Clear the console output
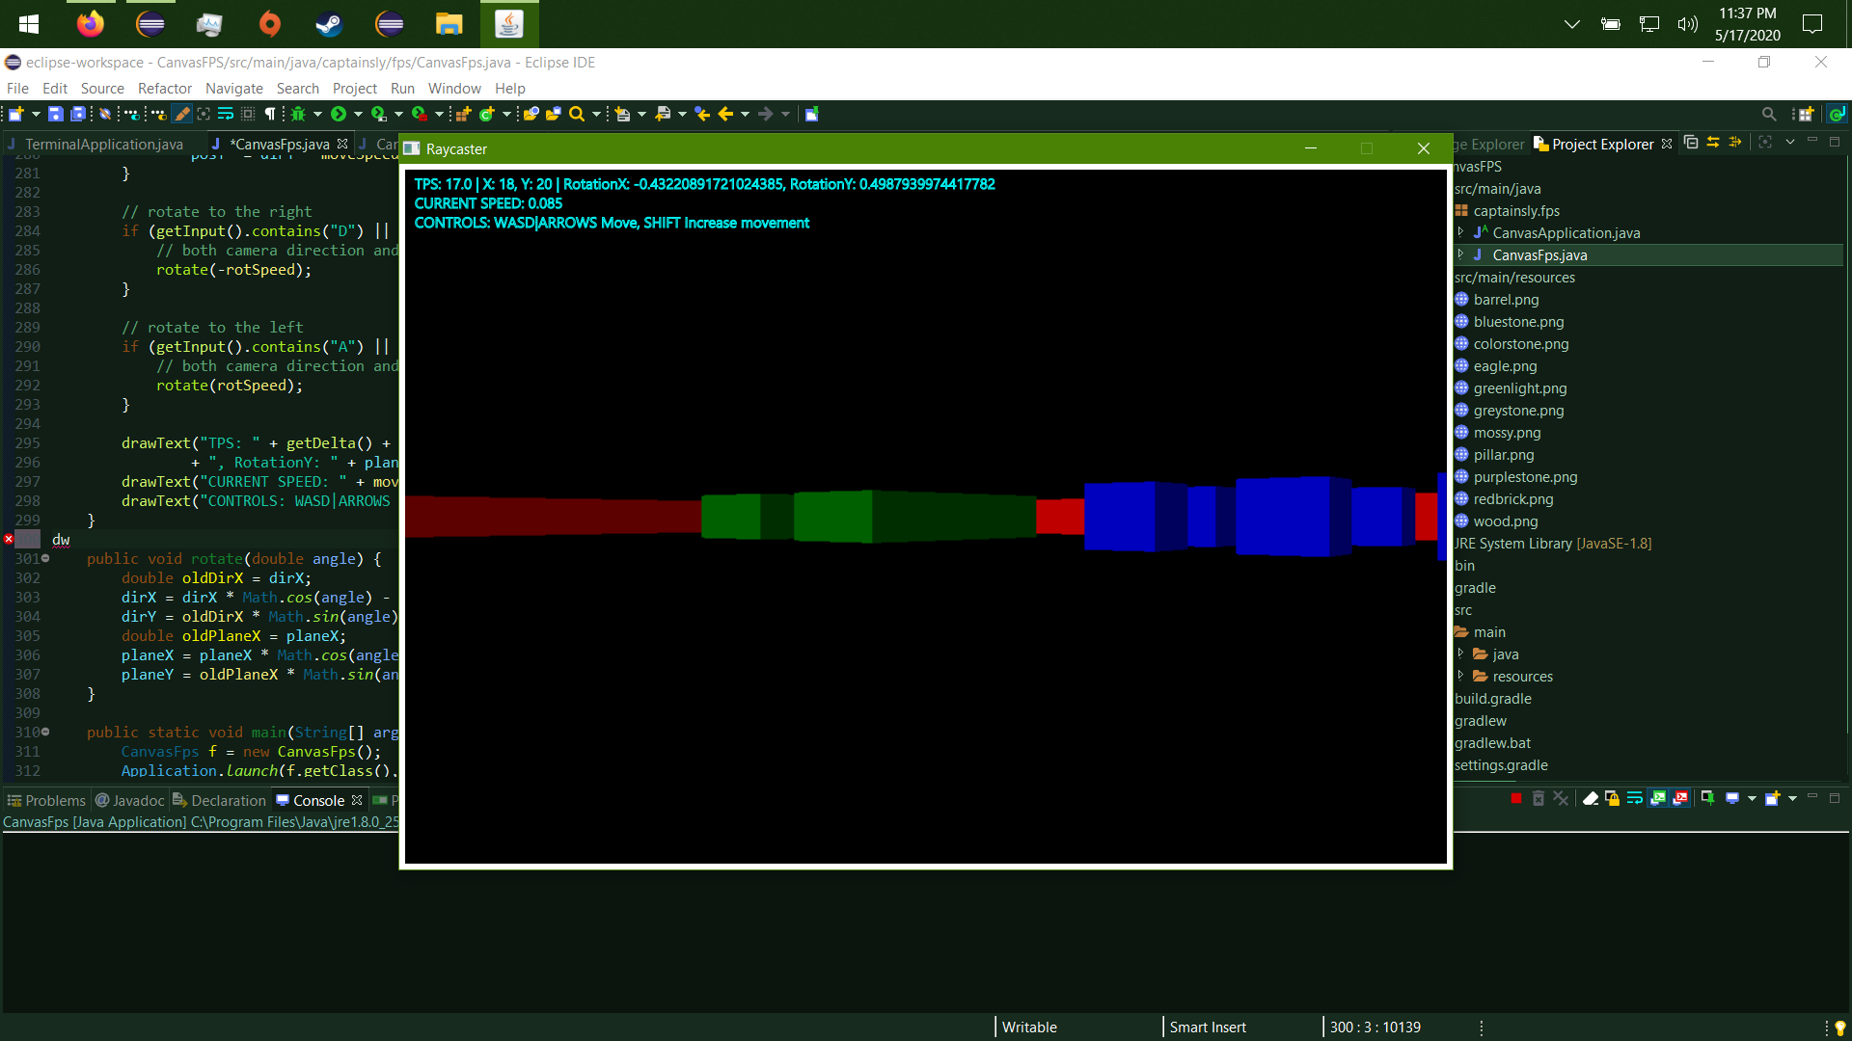Screen dimensions: 1852x1041 pos(1591,798)
